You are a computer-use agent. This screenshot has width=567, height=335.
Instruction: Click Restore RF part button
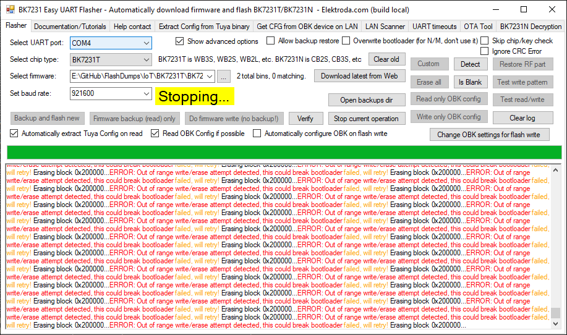pyautogui.click(x=523, y=64)
